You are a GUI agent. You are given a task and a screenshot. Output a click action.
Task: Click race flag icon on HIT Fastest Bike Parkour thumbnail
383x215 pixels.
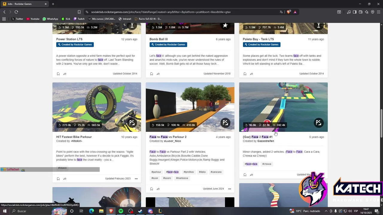(132, 123)
